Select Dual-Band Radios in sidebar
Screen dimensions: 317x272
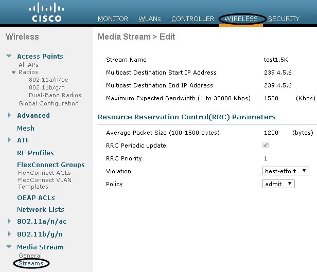point(55,95)
